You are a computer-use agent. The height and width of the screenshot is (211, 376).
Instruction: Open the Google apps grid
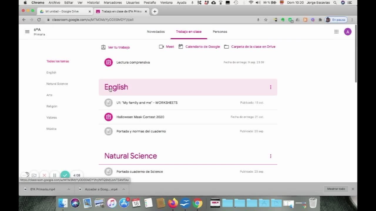click(x=336, y=32)
